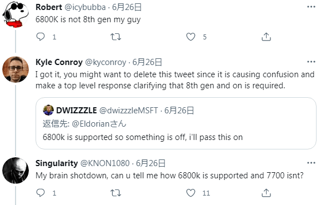Visit @KNON1080 profile handle
Image resolution: width=321 pixels, height=205 pixels.
pos(105,163)
